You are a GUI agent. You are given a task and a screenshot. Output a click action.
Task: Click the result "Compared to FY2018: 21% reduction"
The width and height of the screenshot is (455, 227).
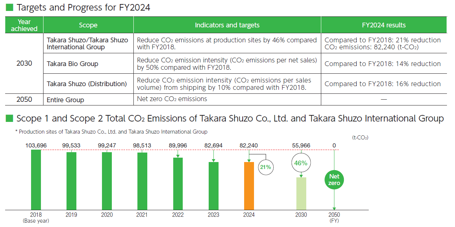(383, 40)
